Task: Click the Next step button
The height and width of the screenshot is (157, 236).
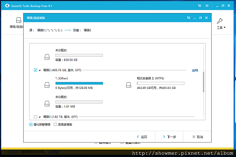Action: point(170,137)
